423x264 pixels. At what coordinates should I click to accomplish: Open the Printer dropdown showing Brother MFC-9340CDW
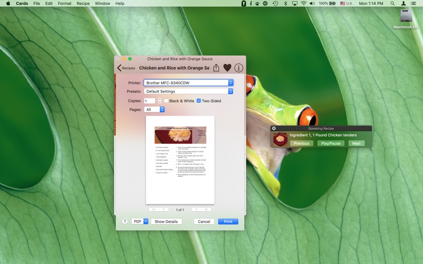pyautogui.click(x=189, y=83)
